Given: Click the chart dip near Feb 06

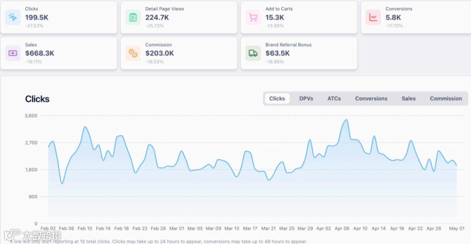Looking at the screenshot, I should (x=62, y=183).
